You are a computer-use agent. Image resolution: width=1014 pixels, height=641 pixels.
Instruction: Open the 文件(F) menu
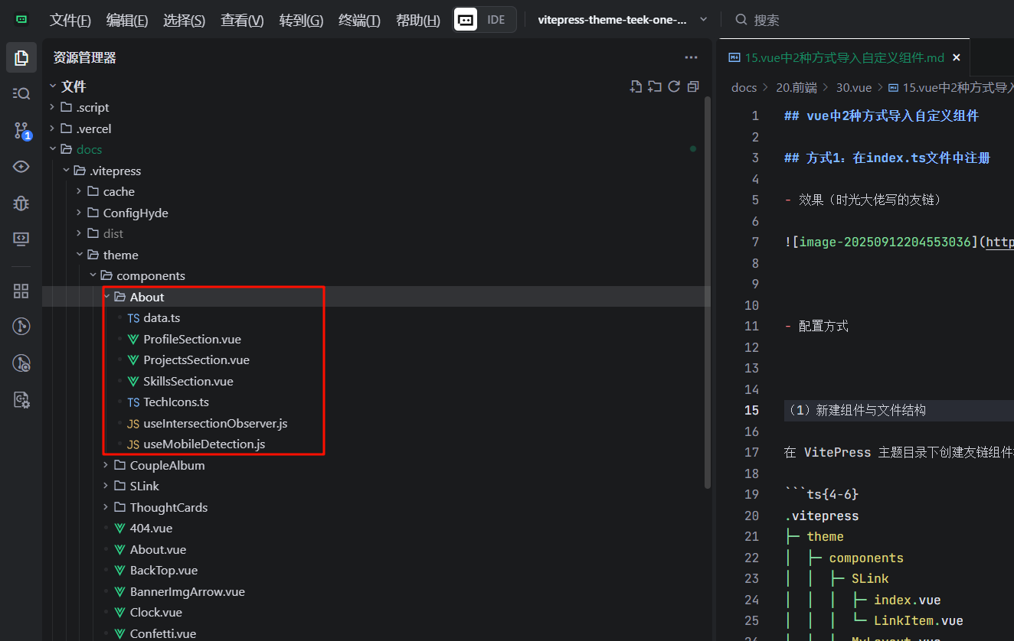pos(70,21)
